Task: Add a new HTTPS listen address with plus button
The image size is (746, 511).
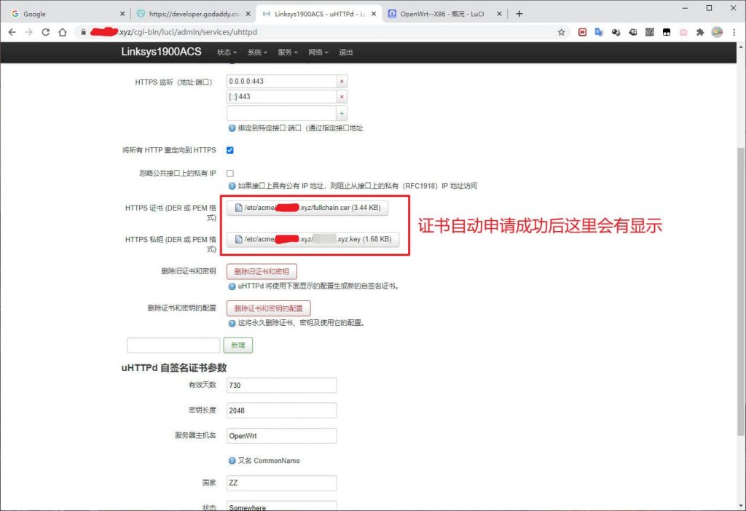Action: pyautogui.click(x=342, y=113)
